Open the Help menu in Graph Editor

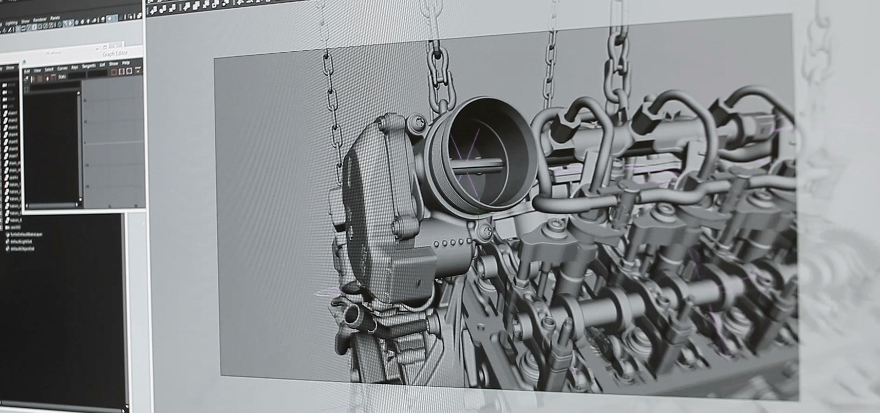coord(126,63)
